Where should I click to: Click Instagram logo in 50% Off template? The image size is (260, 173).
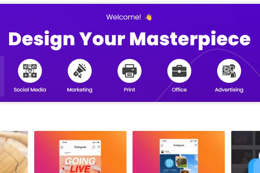[179, 145]
